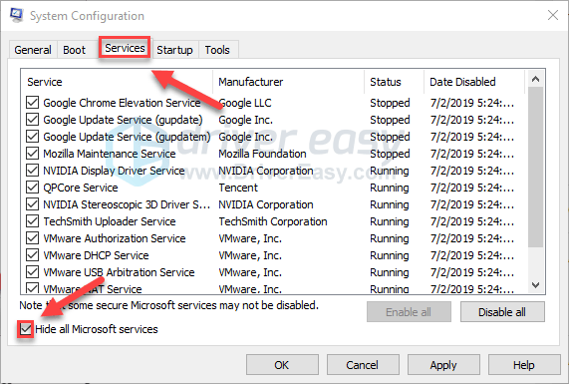Screen dimensions: 569x384
Task: Select the 'TechSmith Corporation' manufacturer cell
Action: [273, 221]
